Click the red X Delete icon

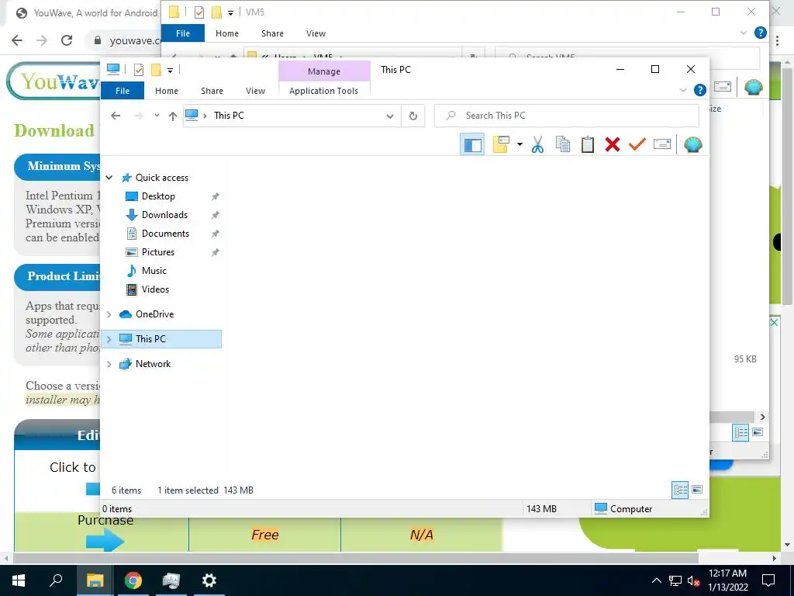click(x=613, y=145)
